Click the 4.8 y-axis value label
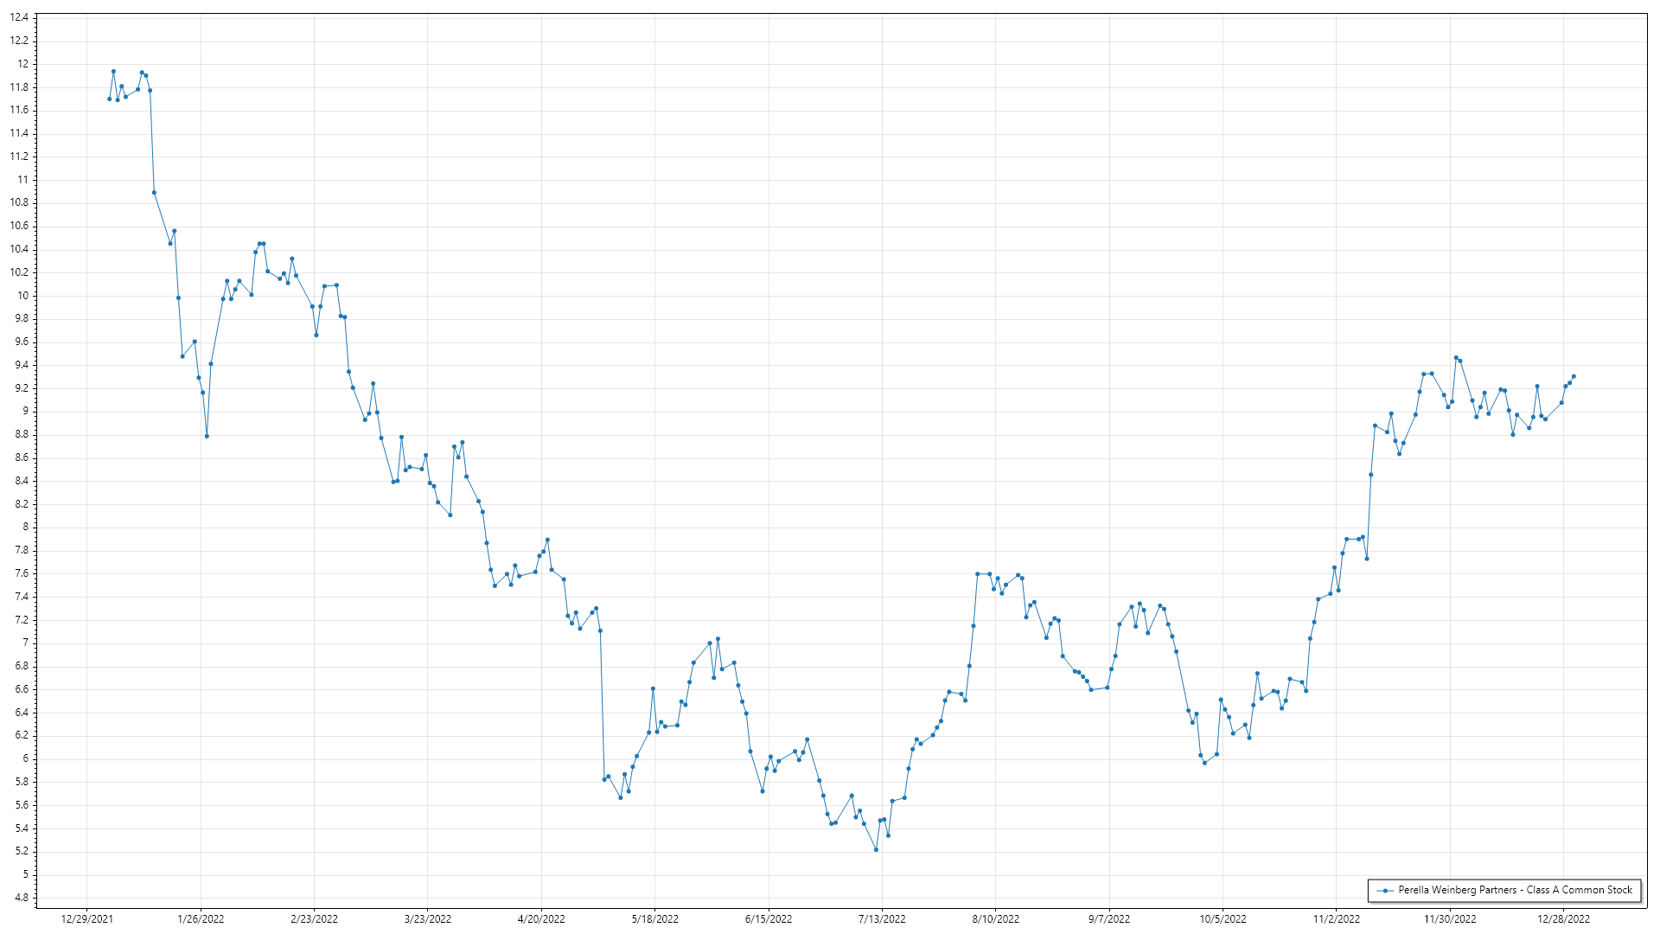The height and width of the screenshot is (934, 1660). [x=21, y=898]
